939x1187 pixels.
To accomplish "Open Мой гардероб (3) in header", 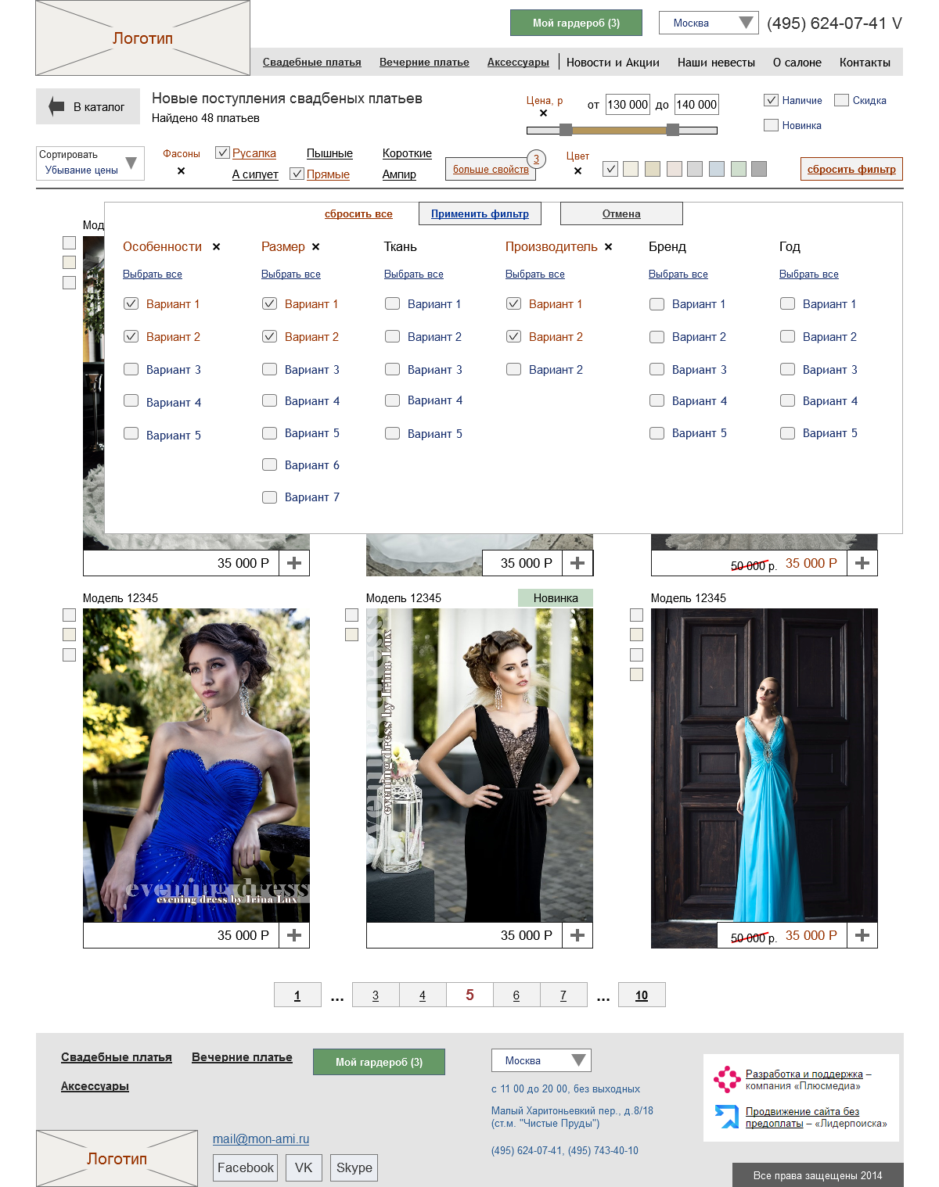I will 576,23.
